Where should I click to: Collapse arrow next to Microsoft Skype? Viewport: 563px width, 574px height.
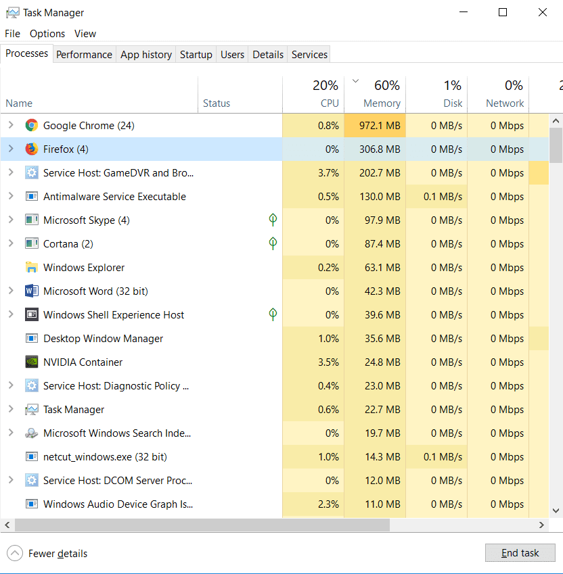(x=12, y=220)
